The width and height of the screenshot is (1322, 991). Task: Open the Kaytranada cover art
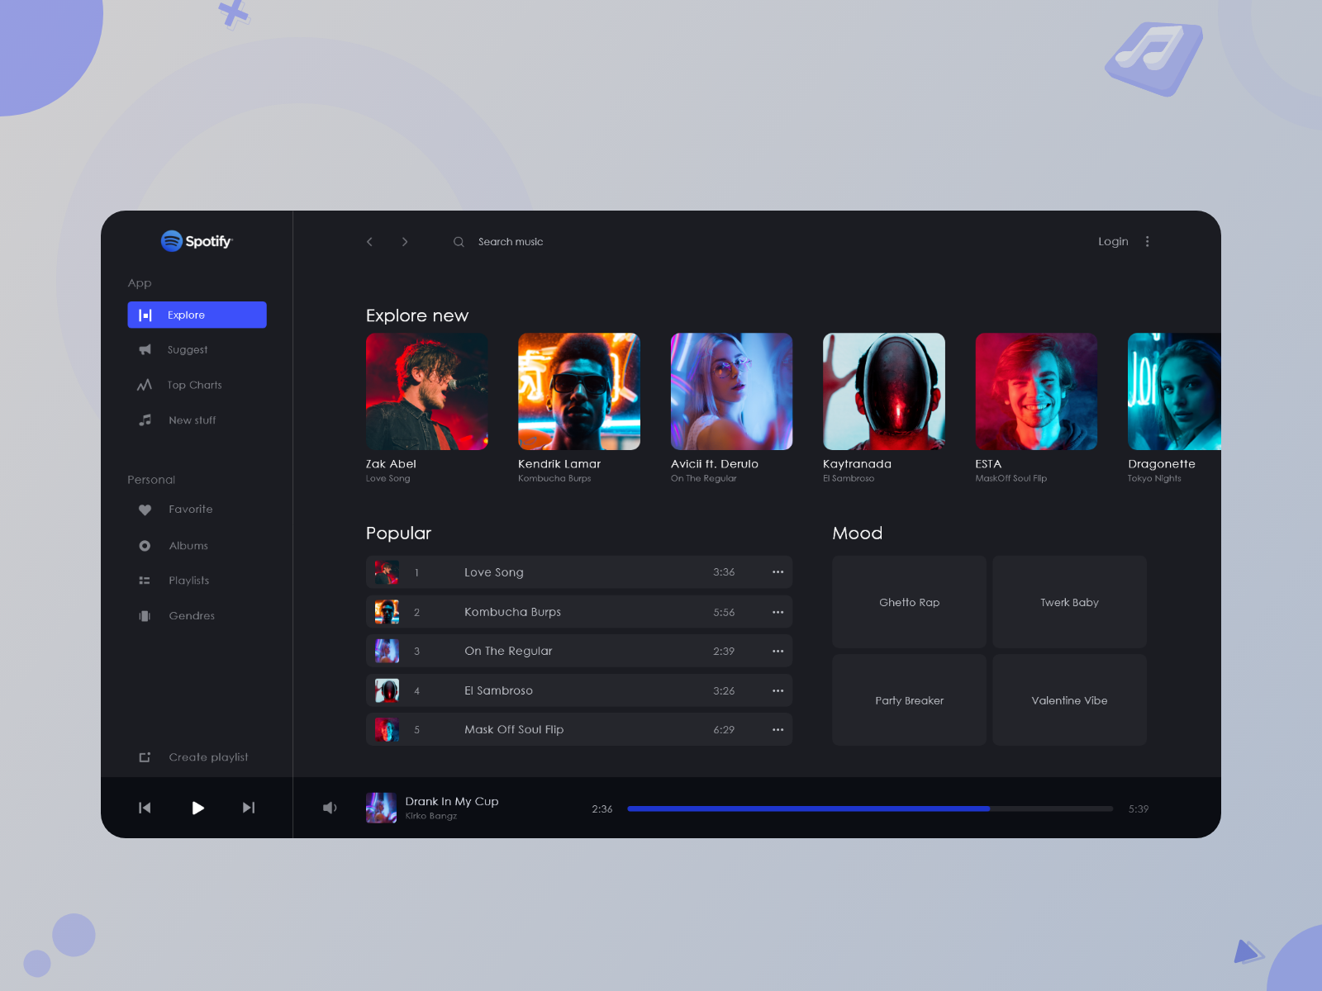[884, 391]
